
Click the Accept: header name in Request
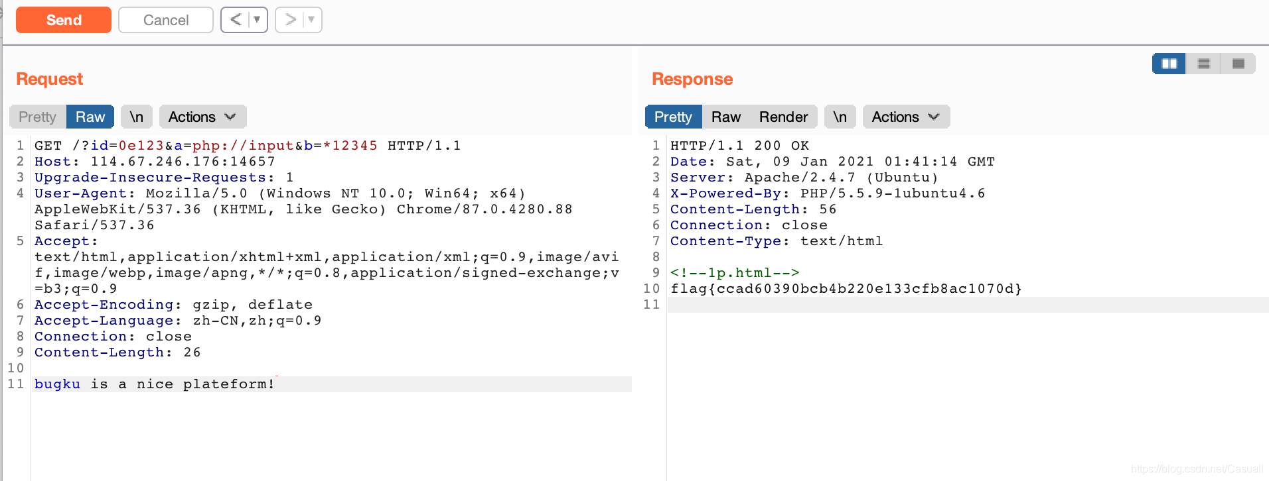pos(66,241)
